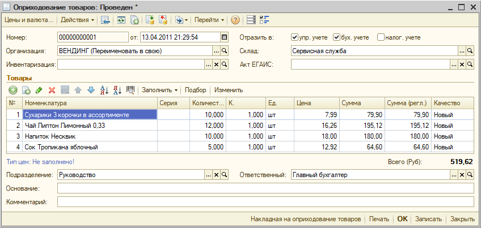Click the Номенклатура column header

click(x=90, y=103)
